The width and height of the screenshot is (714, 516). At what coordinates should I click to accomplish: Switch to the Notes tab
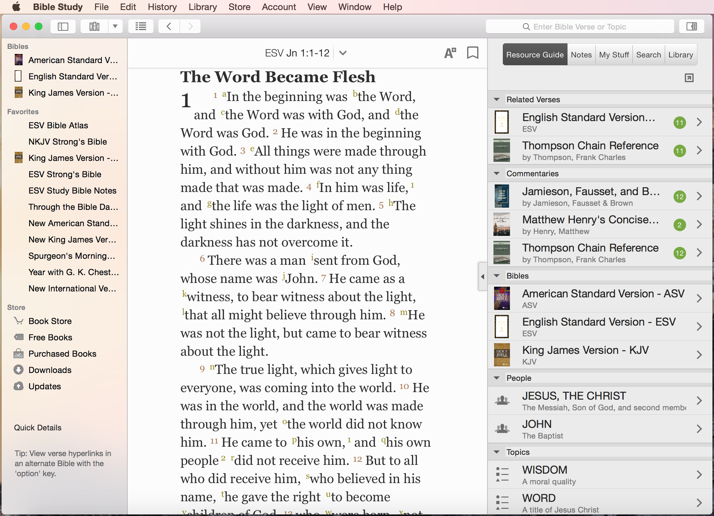[x=581, y=55]
